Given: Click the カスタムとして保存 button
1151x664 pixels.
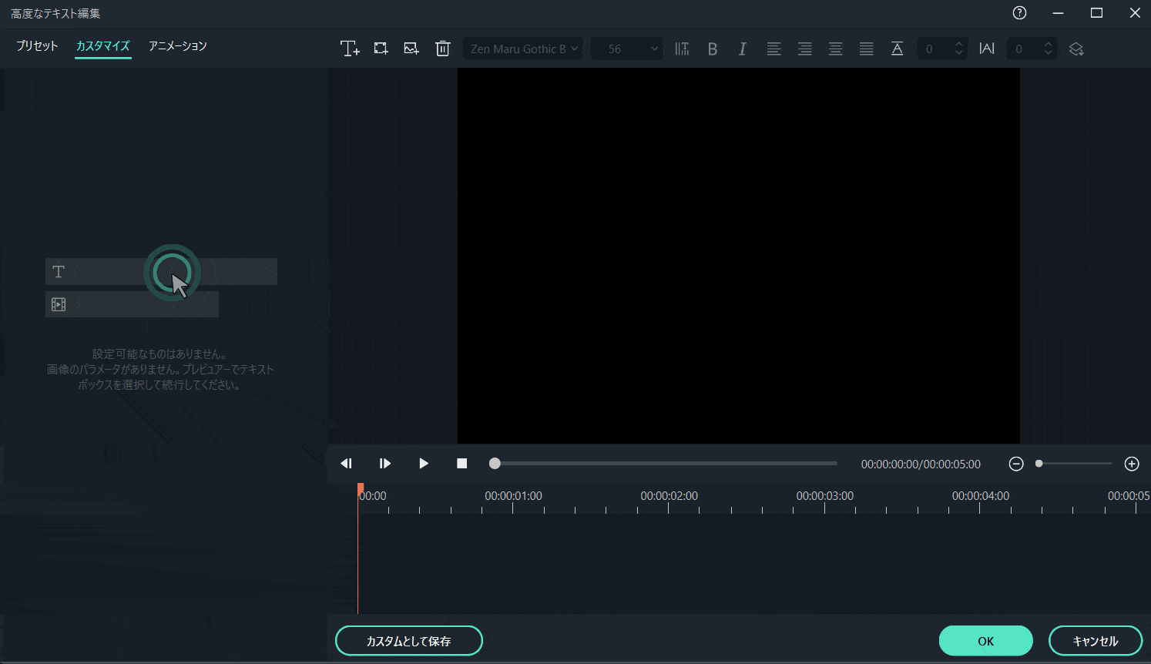Looking at the screenshot, I should (408, 641).
